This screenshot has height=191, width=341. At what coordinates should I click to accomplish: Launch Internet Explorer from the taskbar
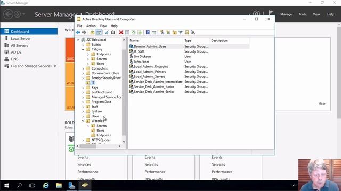point(46,185)
